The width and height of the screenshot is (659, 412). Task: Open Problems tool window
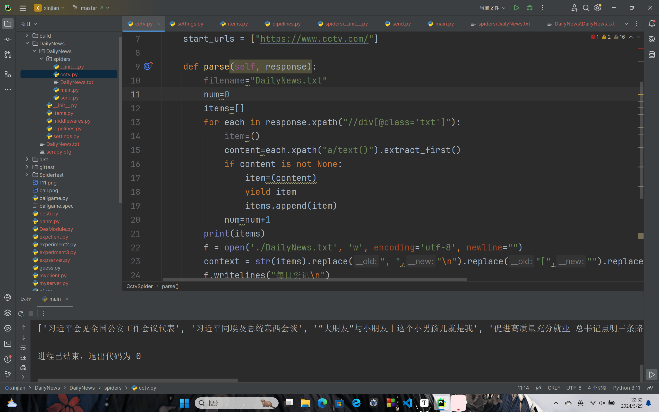8,359
